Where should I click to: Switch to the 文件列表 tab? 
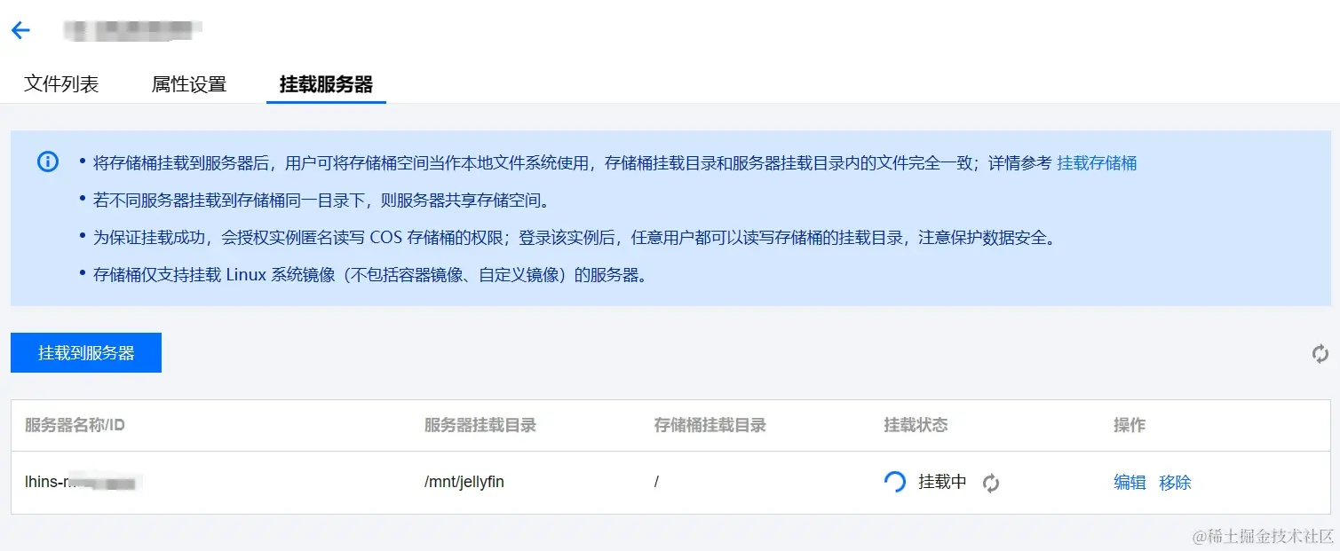pos(59,83)
